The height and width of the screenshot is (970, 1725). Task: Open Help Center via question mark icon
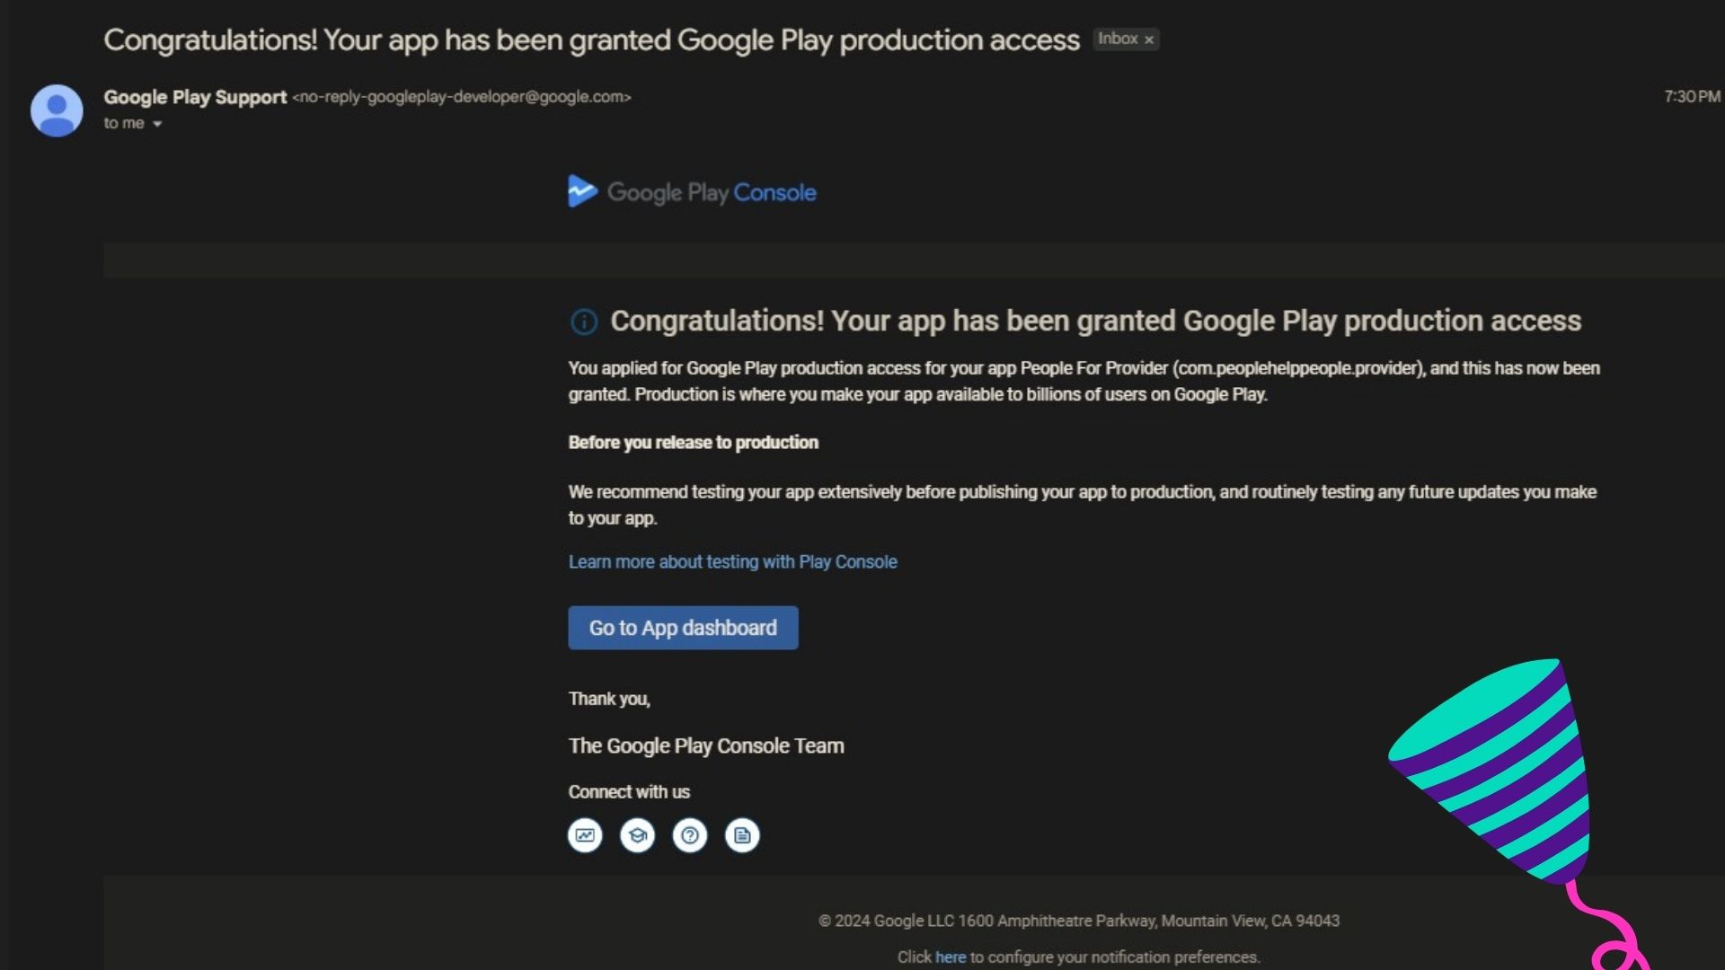pos(689,834)
